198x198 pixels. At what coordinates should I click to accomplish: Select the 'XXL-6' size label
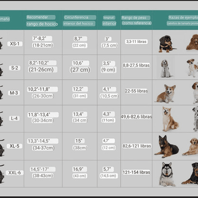tap(15, 173)
